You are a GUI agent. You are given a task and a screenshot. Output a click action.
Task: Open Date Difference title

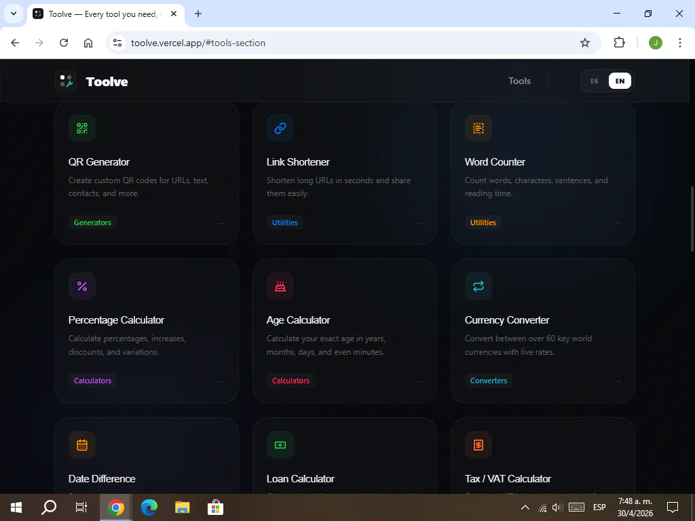pos(102,479)
